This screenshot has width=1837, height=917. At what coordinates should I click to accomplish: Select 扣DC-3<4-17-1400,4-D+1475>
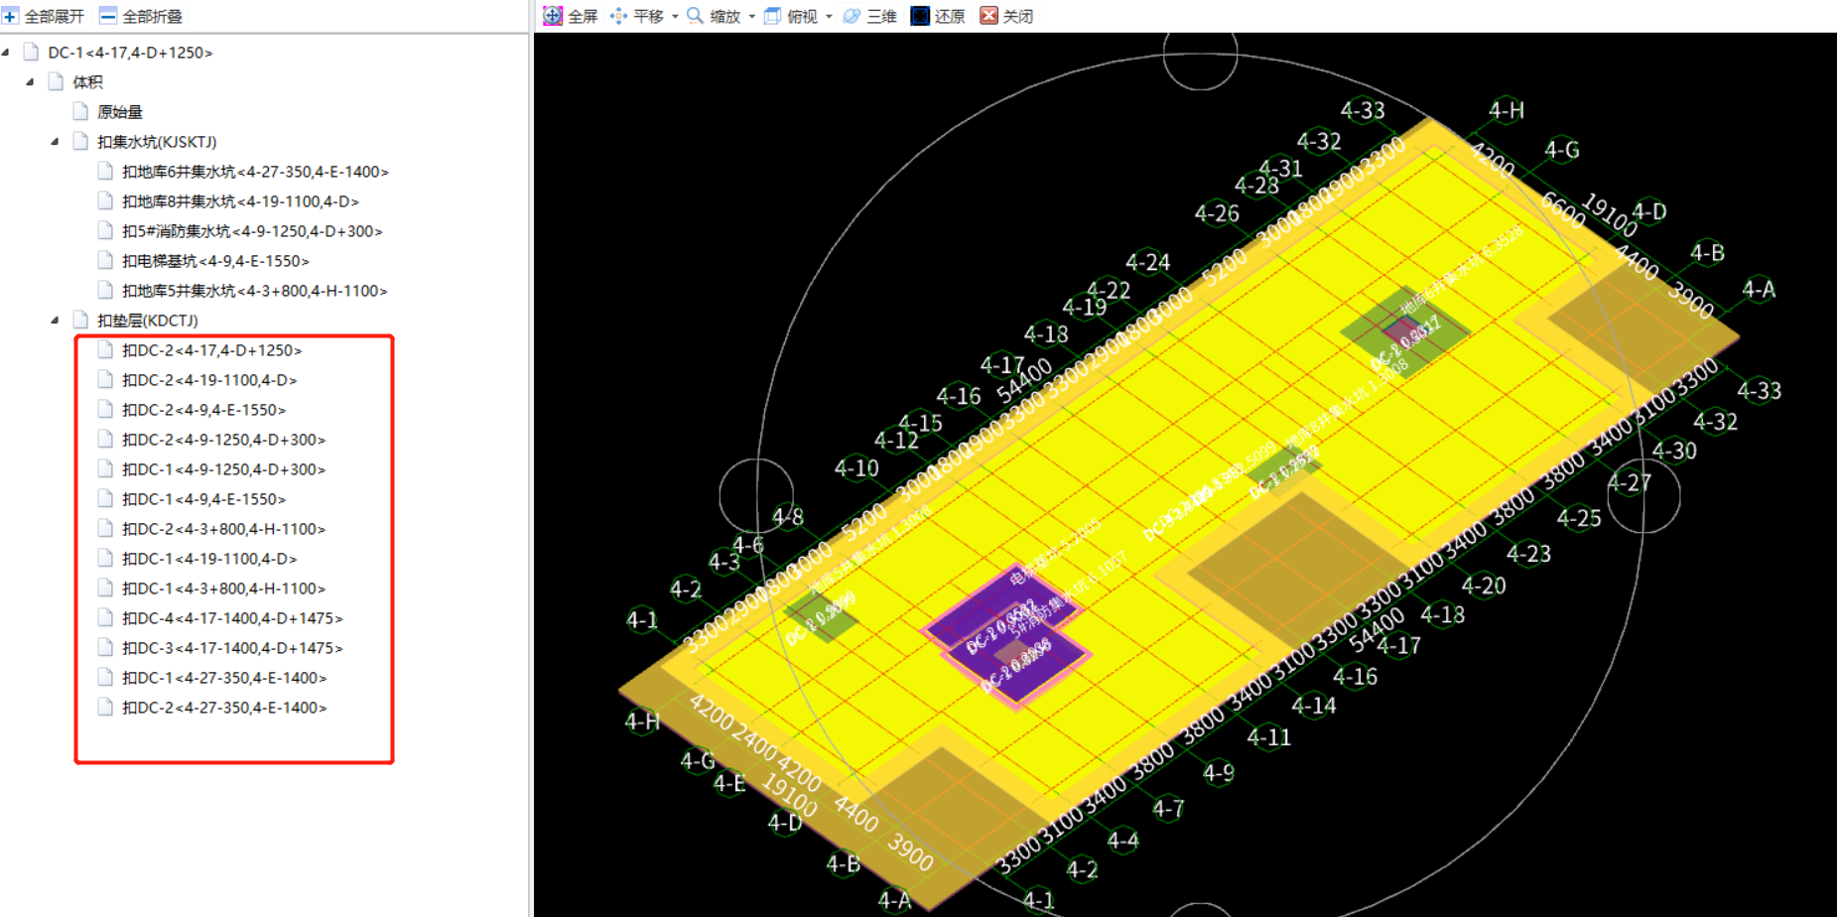pos(232,648)
